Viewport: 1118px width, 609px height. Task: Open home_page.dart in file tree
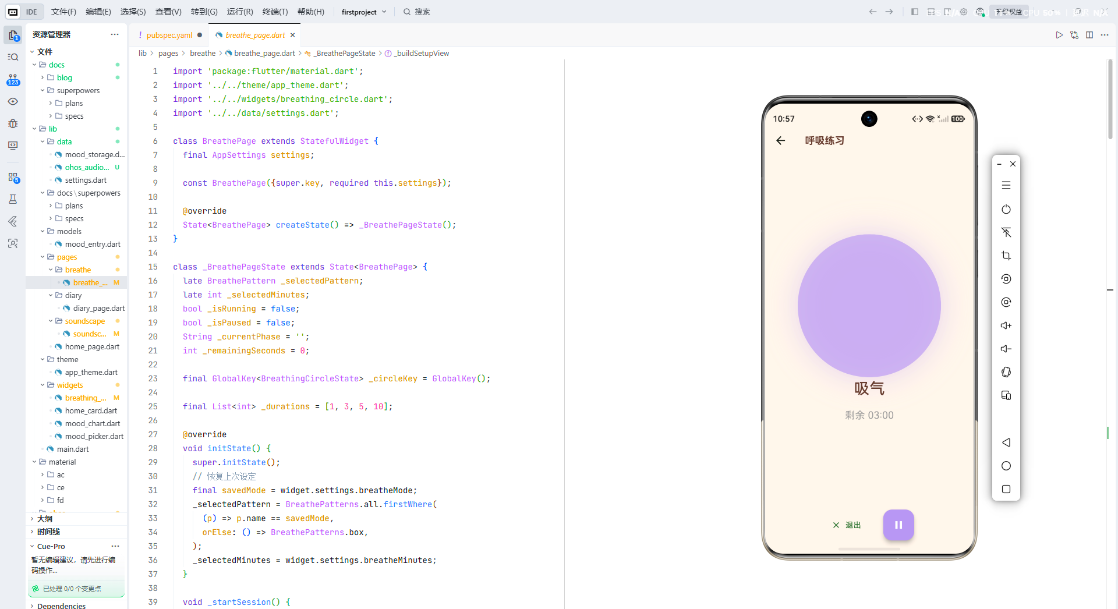[x=92, y=346]
